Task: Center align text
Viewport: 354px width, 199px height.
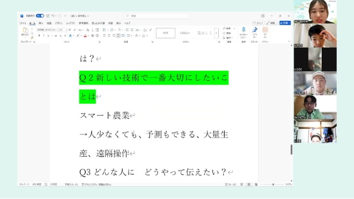Action: pyautogui.click(x=109, y=35)
